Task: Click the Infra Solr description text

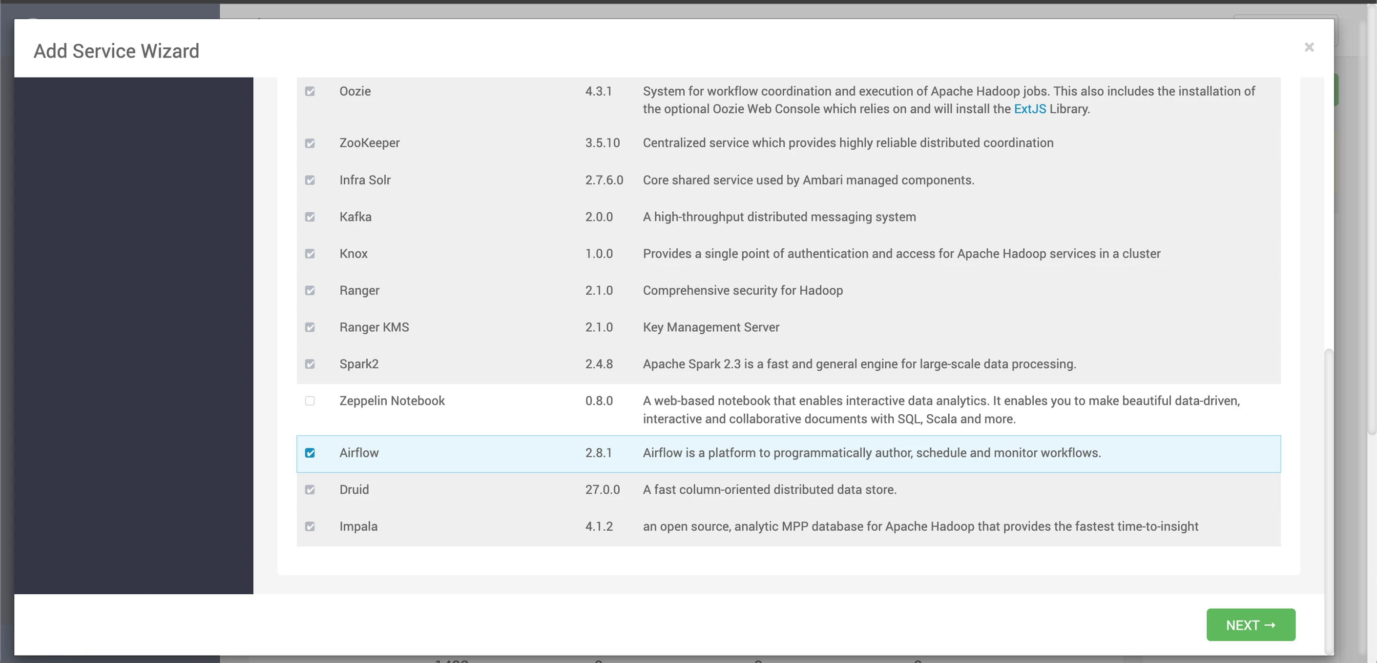Action: pyautogui.click(x=809, y=180)
